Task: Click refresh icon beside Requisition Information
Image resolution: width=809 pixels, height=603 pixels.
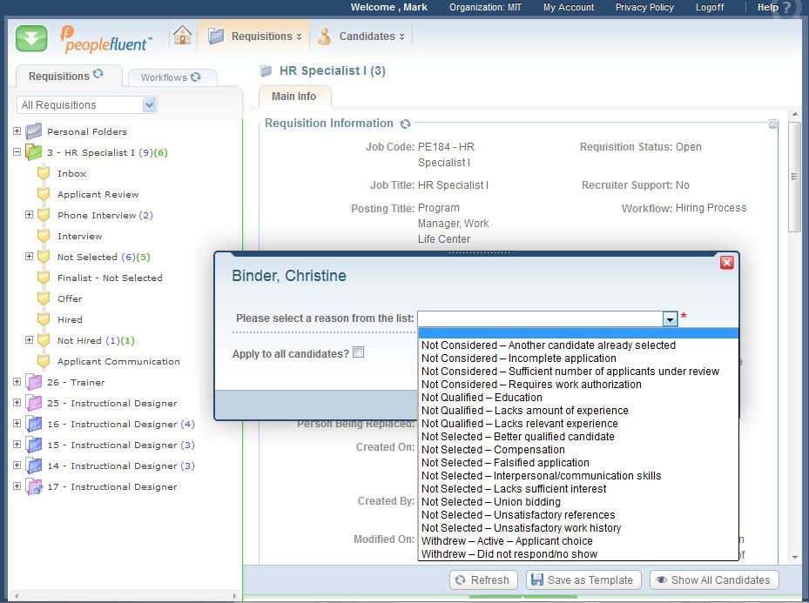Action: tap(406, 124)
